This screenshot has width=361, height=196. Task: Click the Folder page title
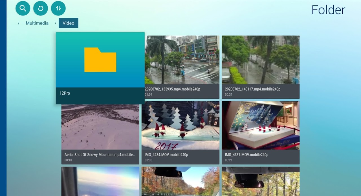(328, 10)
